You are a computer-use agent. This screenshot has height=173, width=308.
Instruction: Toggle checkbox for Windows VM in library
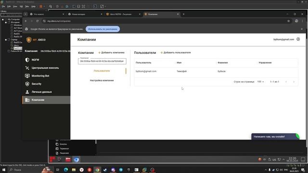[12, 25]
